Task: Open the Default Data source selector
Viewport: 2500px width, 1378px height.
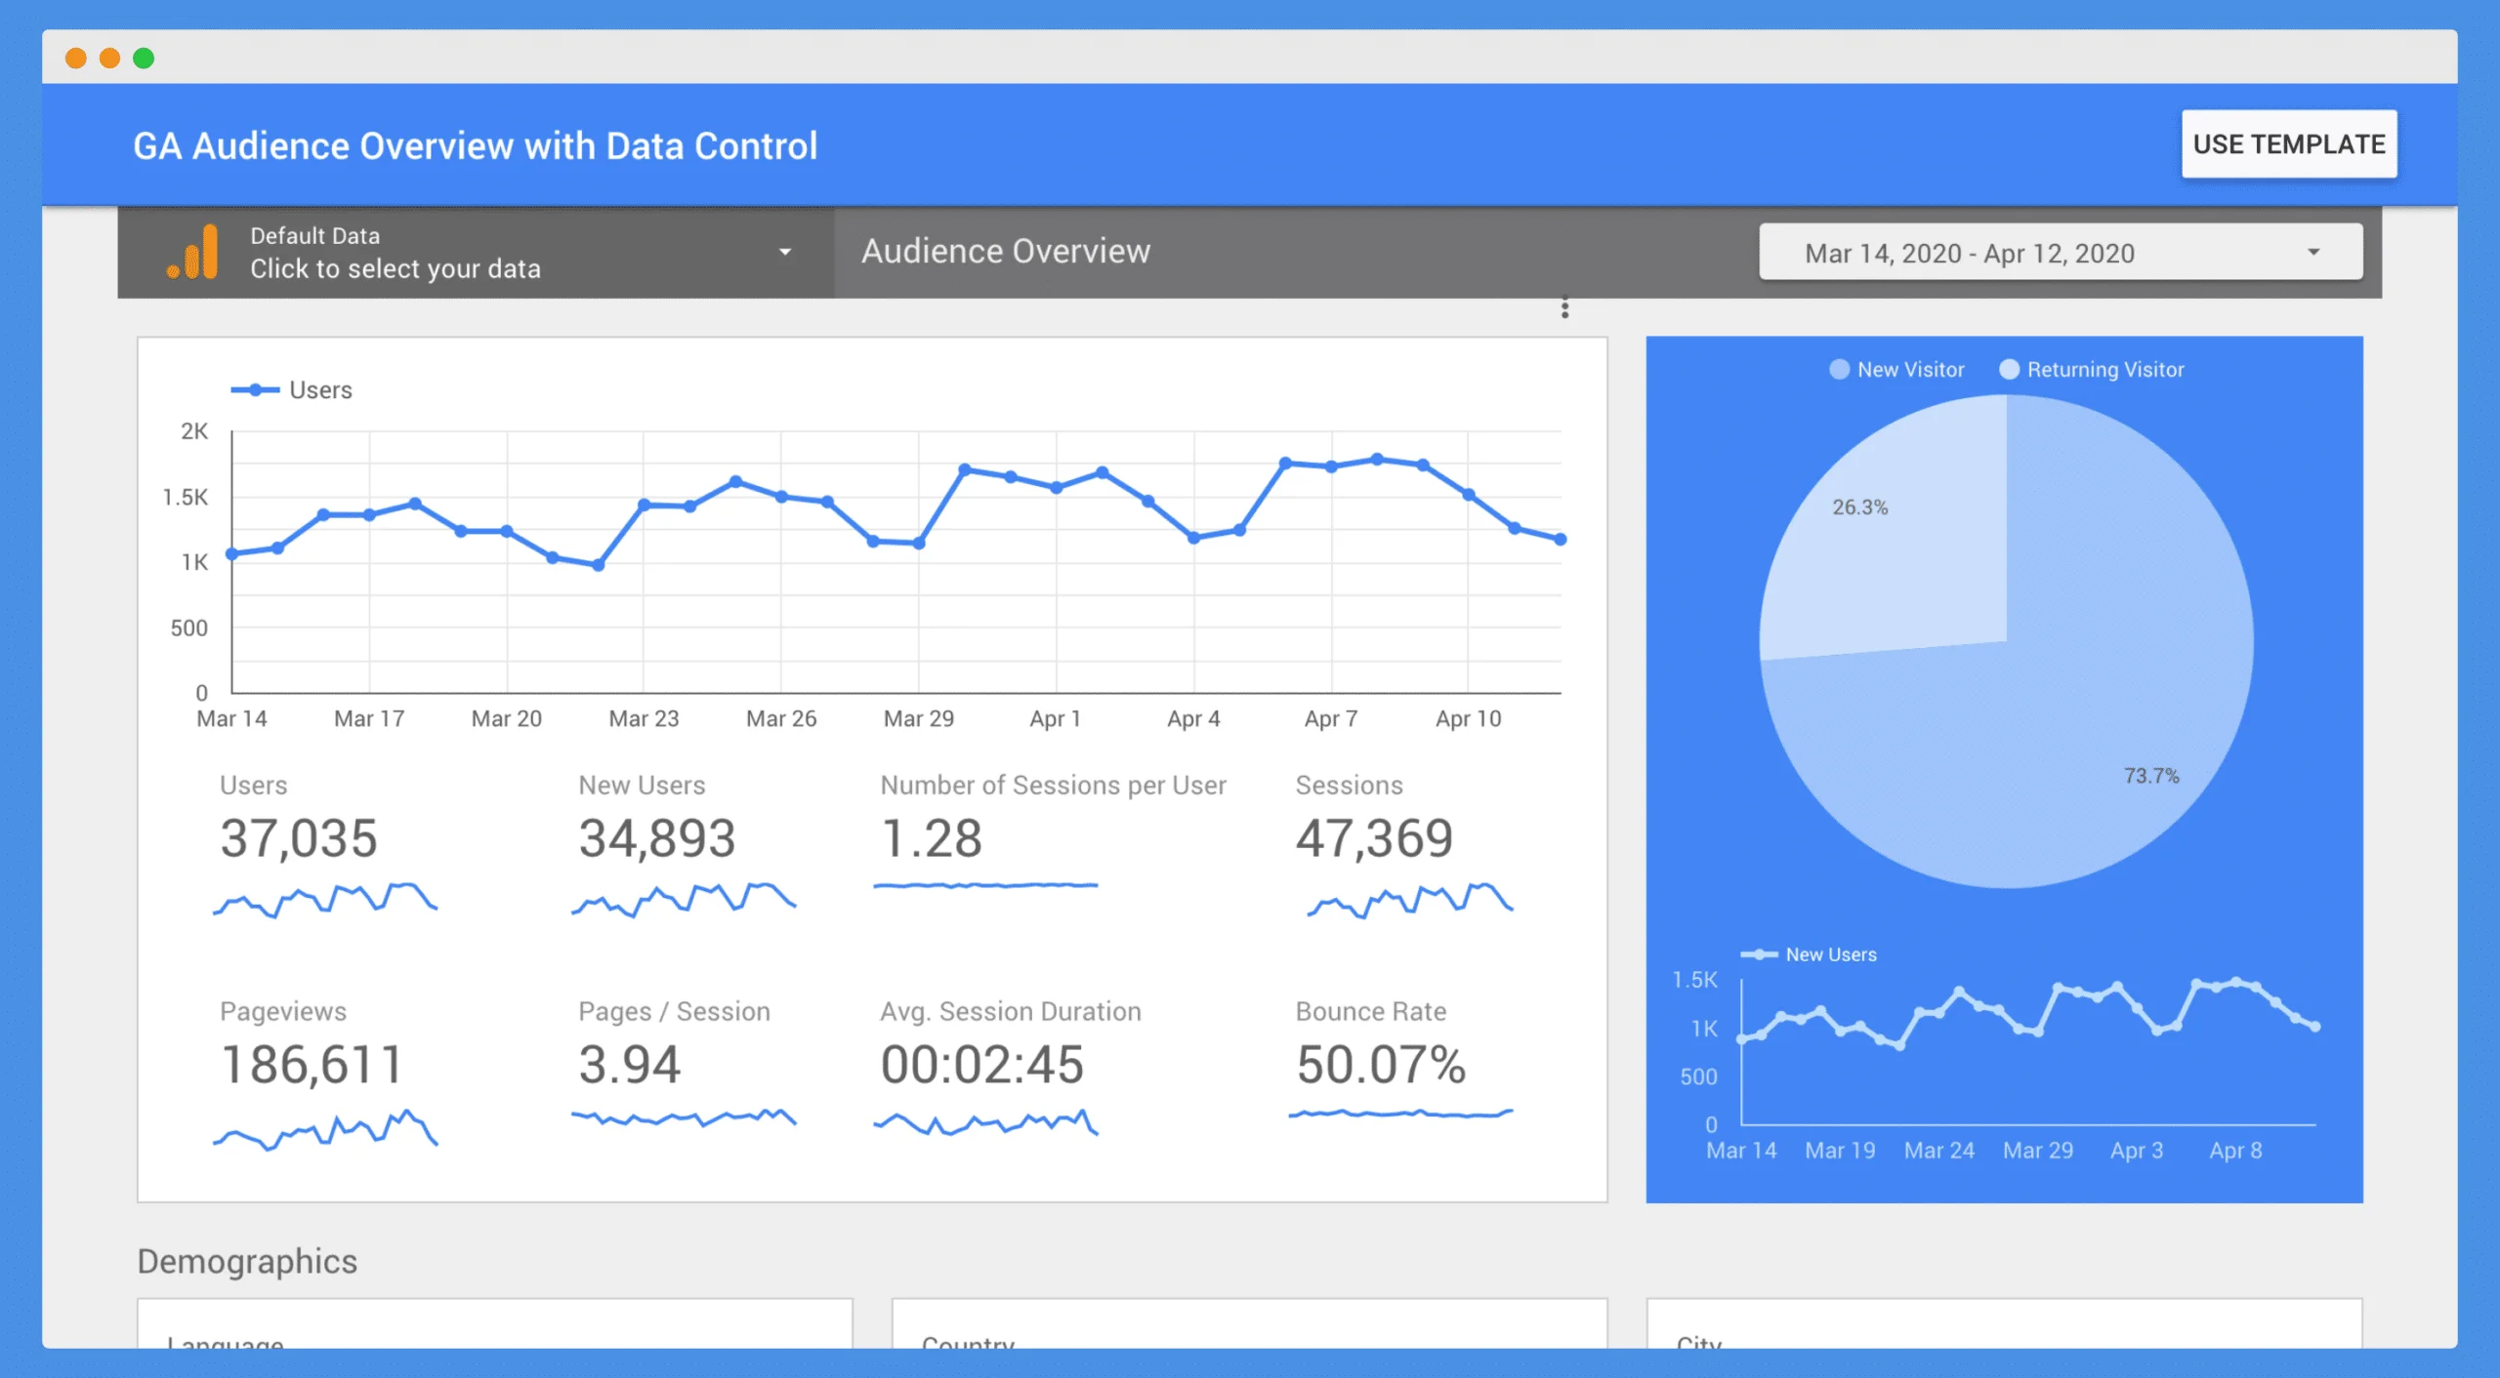Action: tap(477, 252)
